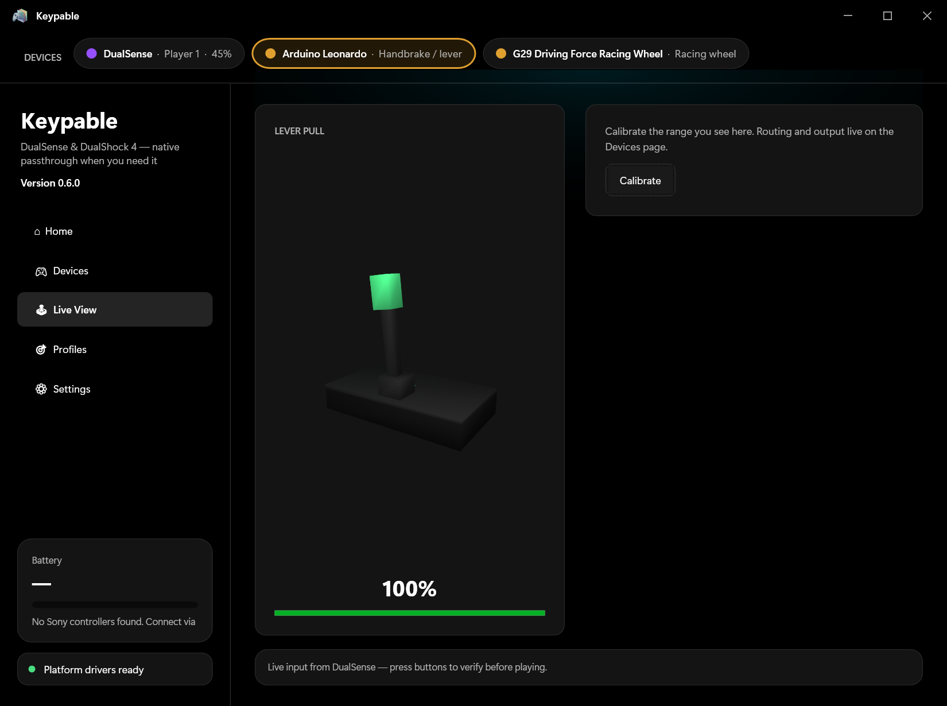Click the 3D handbrake lever preview
Image resolution: width=947 pixels, height=706 pixels.
tap(410, 362)
